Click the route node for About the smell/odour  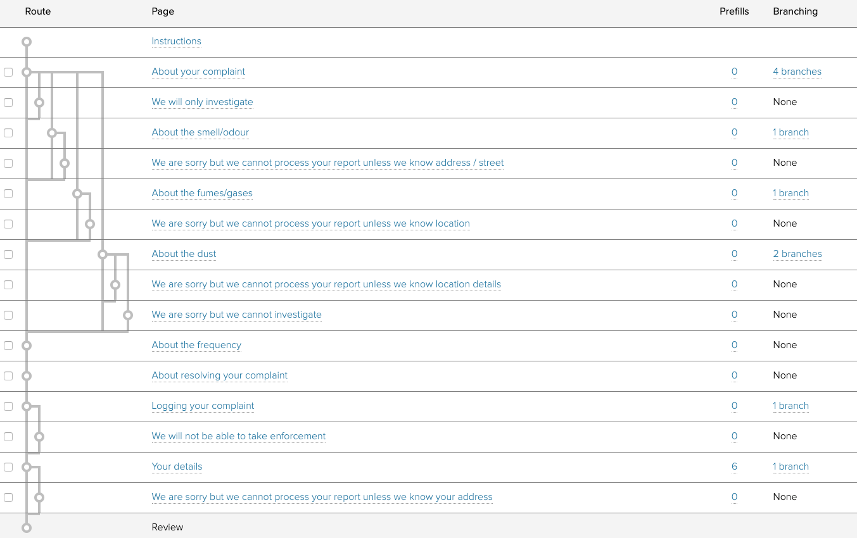coord(52,133)
